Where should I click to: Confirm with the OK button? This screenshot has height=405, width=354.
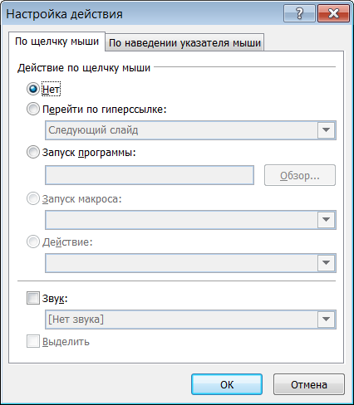point(227,384)
